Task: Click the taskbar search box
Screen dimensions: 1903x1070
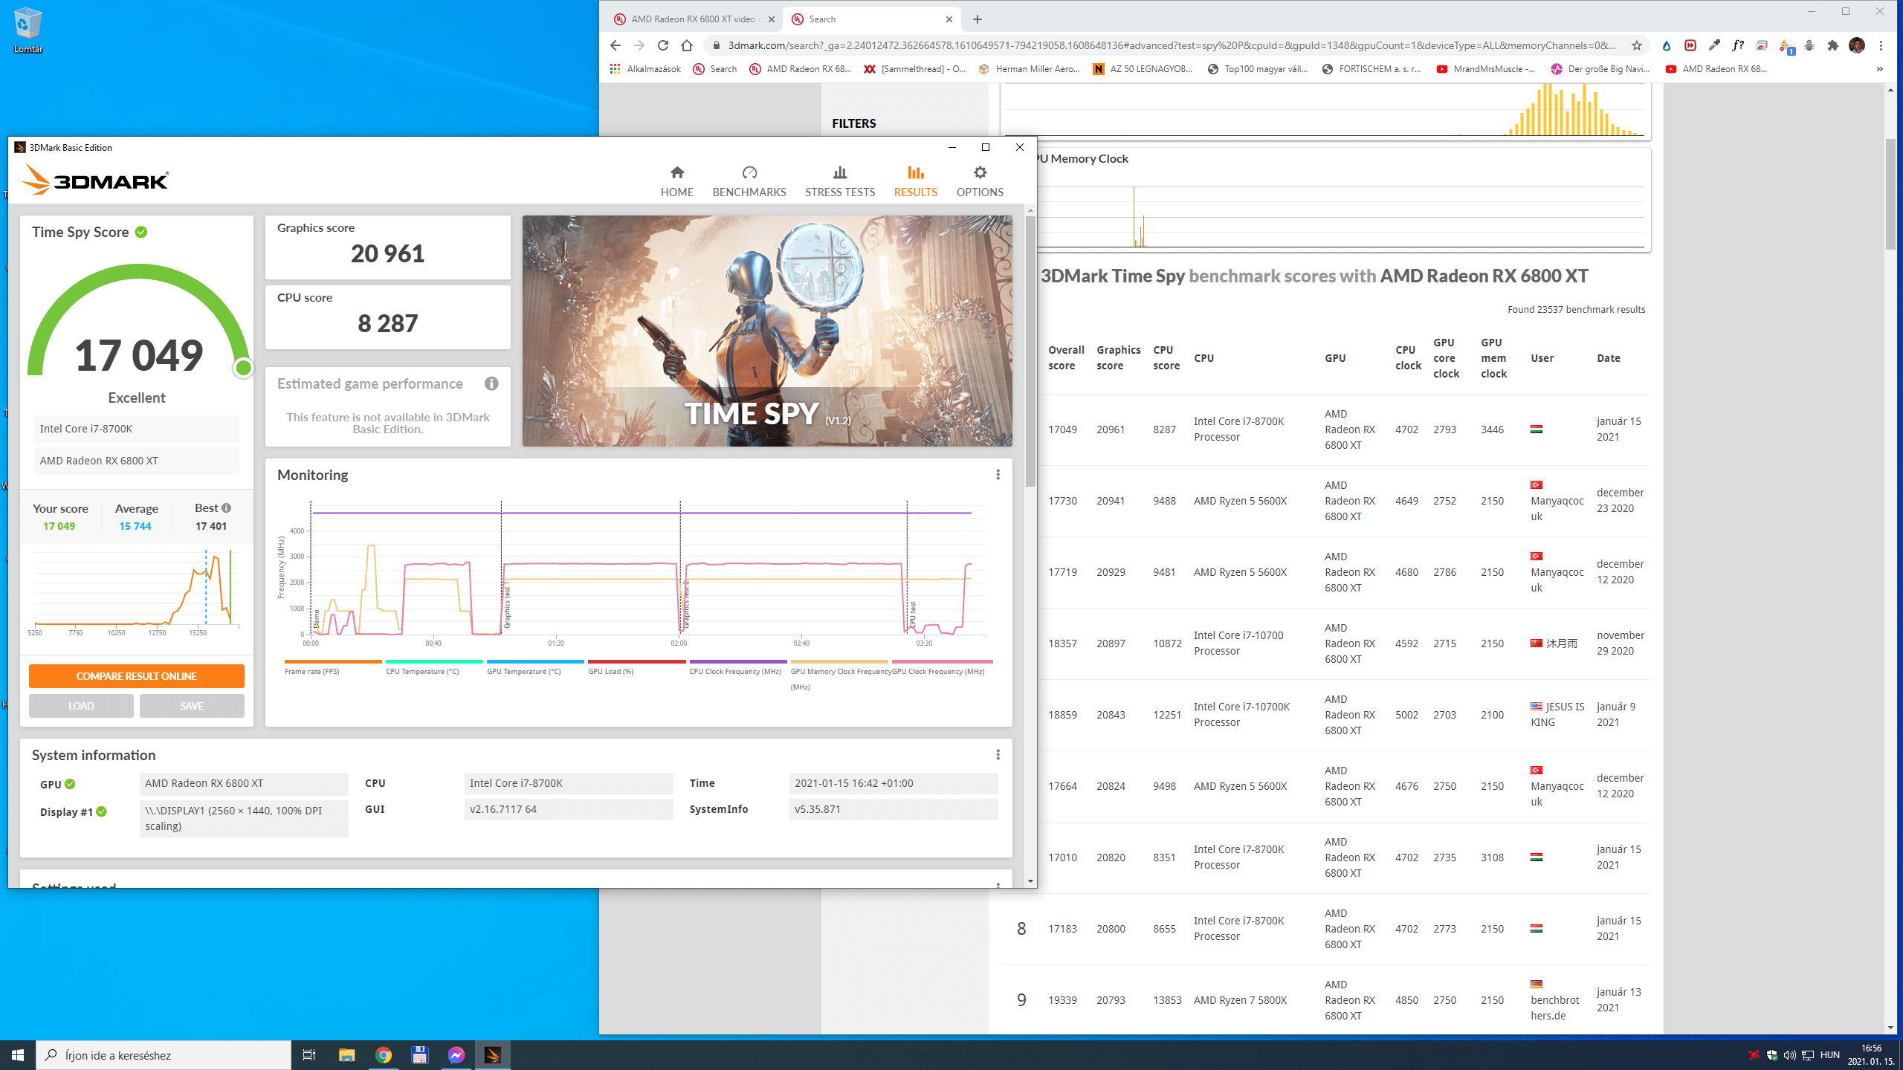Action: pos(164,1055)
